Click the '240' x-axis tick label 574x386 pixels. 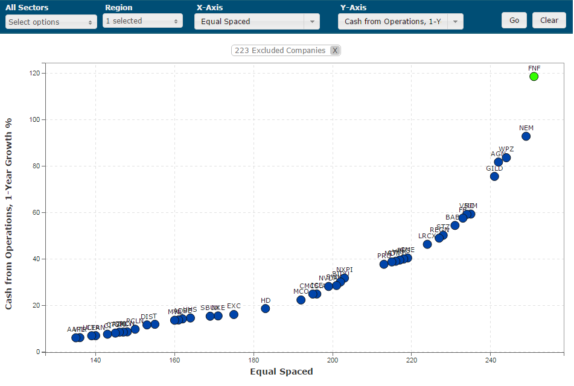[491, 361]
